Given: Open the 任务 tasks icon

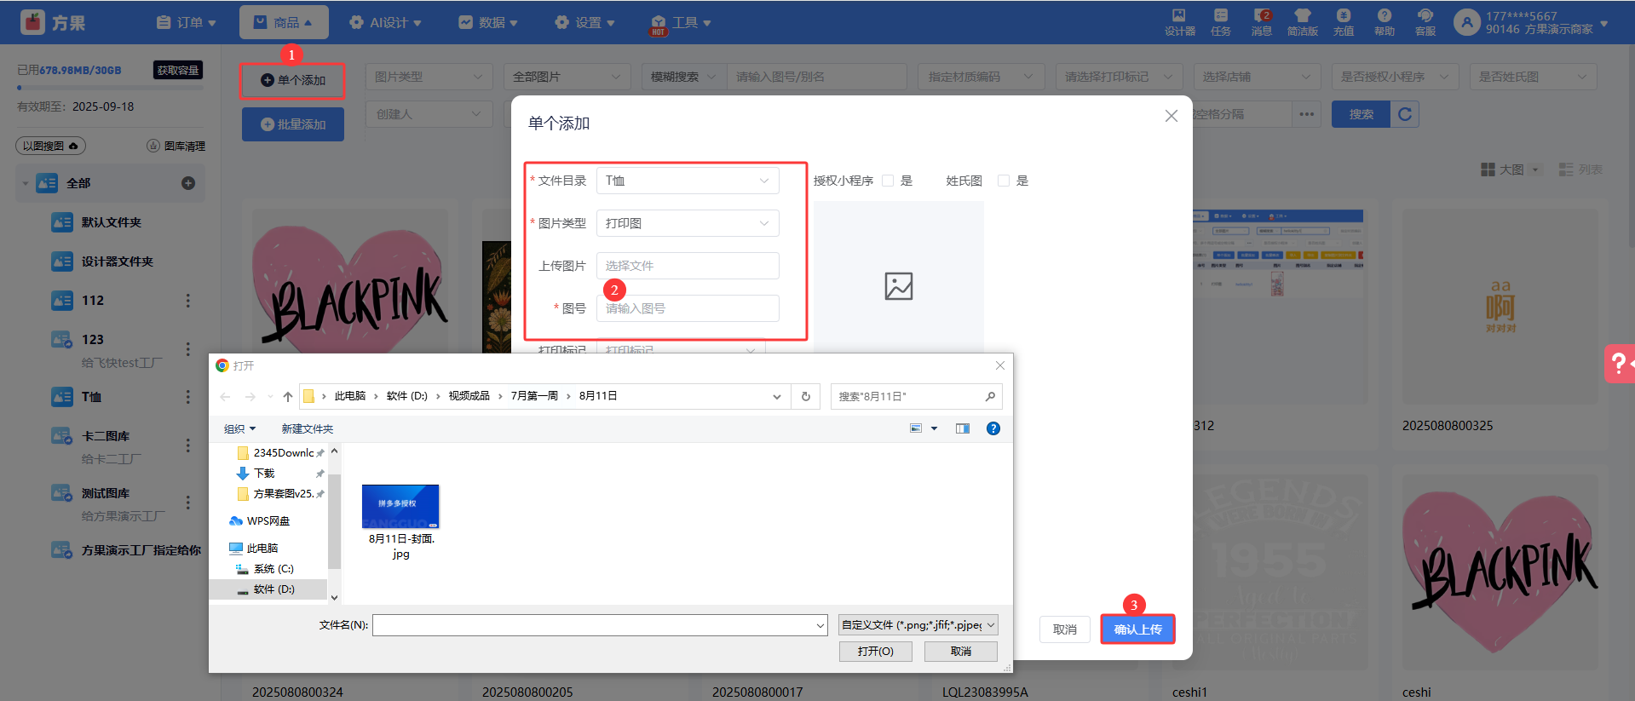Looking at the screenshot, I should click(x=1221, y=22).
